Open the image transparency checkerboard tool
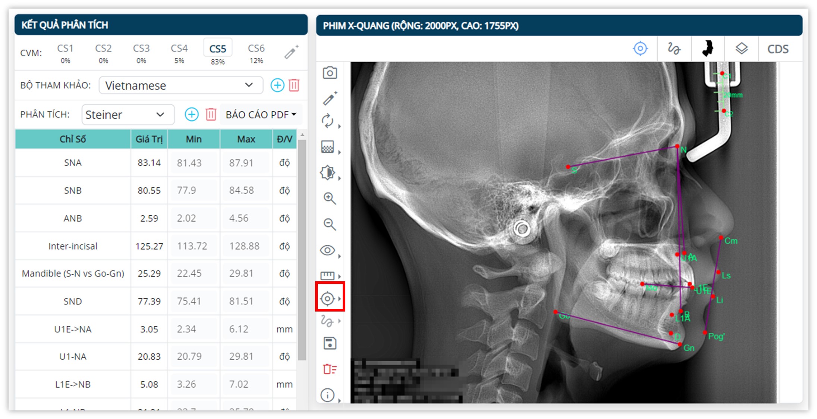The width and height of the screenshot is (817, 419). pos(327,147)
